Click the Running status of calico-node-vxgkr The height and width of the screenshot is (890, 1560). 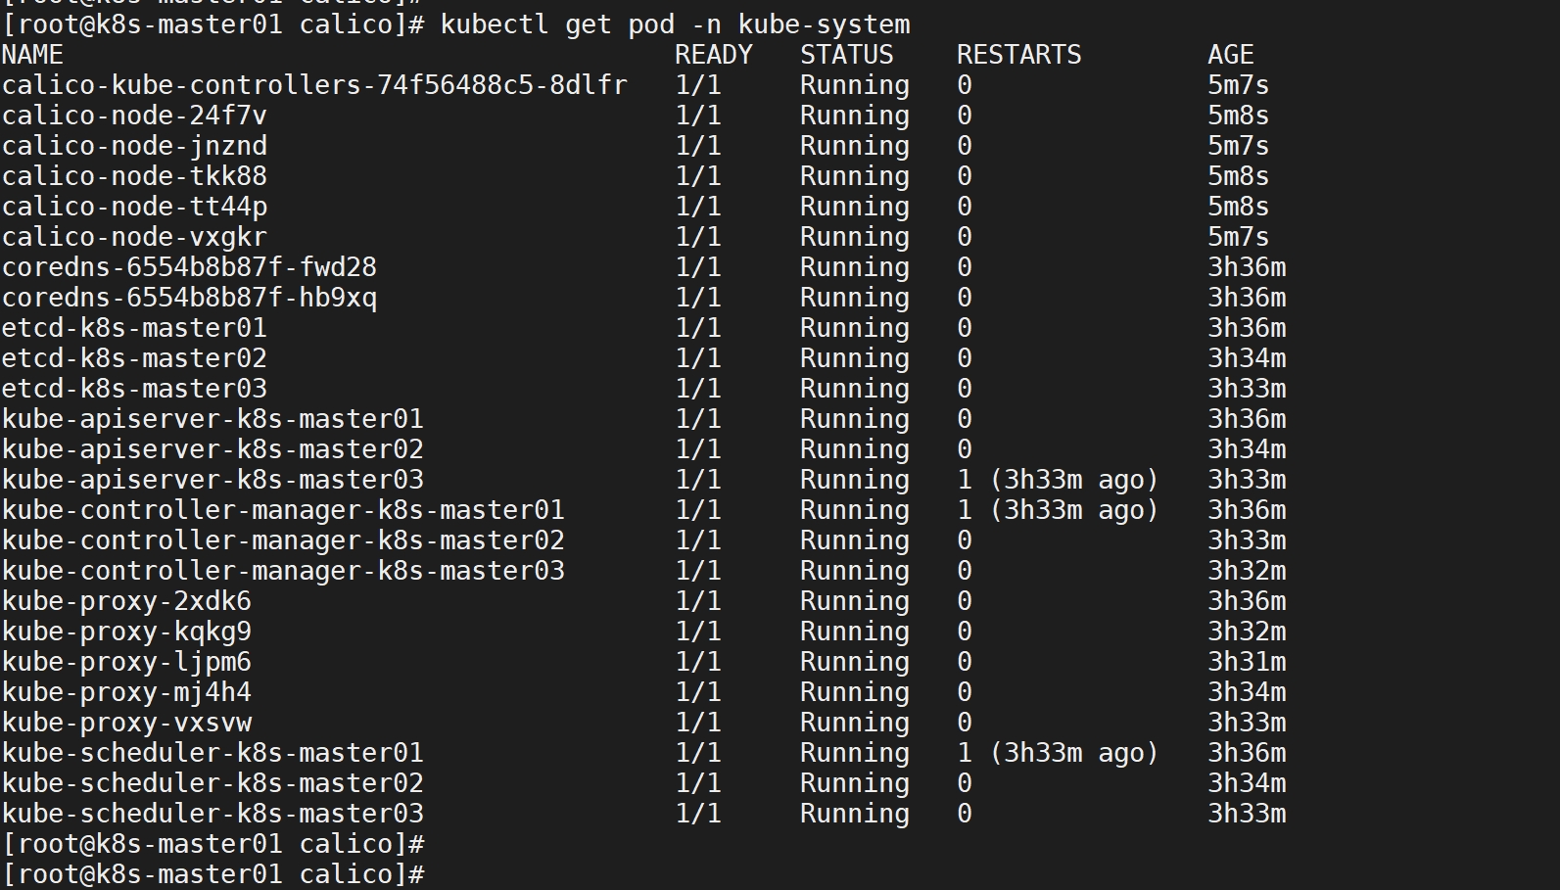tap(855, 237)
